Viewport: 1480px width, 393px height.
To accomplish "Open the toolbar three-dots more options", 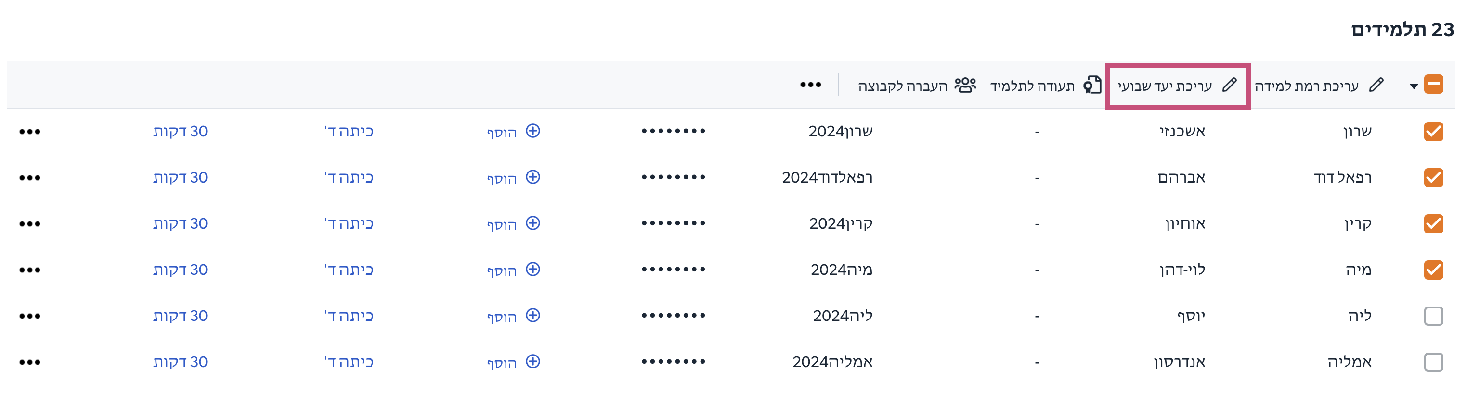I will [811, 85].
